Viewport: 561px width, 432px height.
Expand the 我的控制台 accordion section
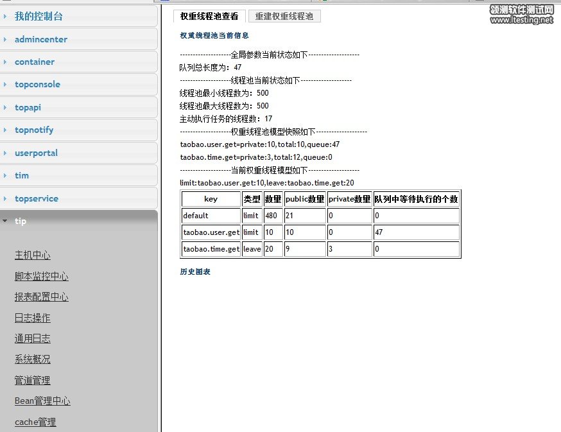click(39, 16)
